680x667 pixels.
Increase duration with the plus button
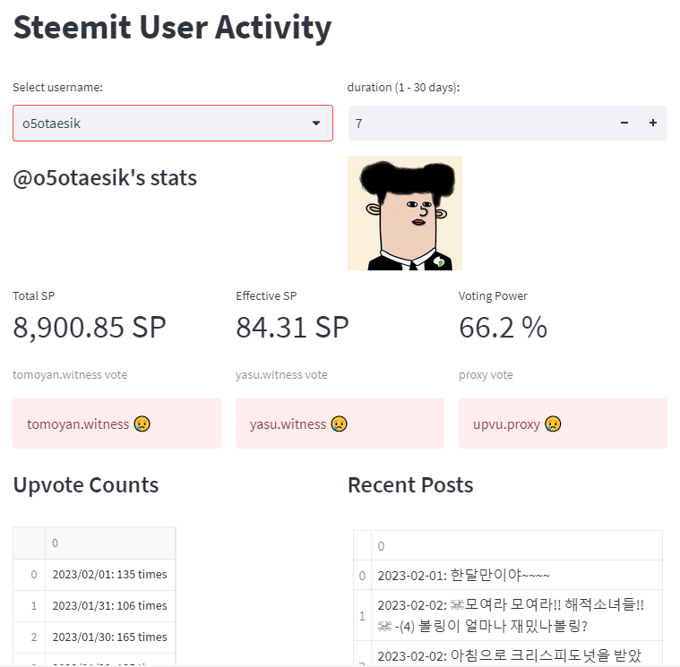(653, 124)
